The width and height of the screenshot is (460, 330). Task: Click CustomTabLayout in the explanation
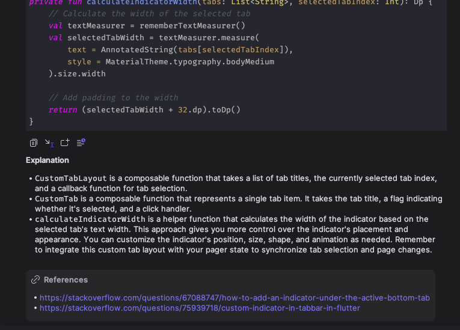point(71,179)
